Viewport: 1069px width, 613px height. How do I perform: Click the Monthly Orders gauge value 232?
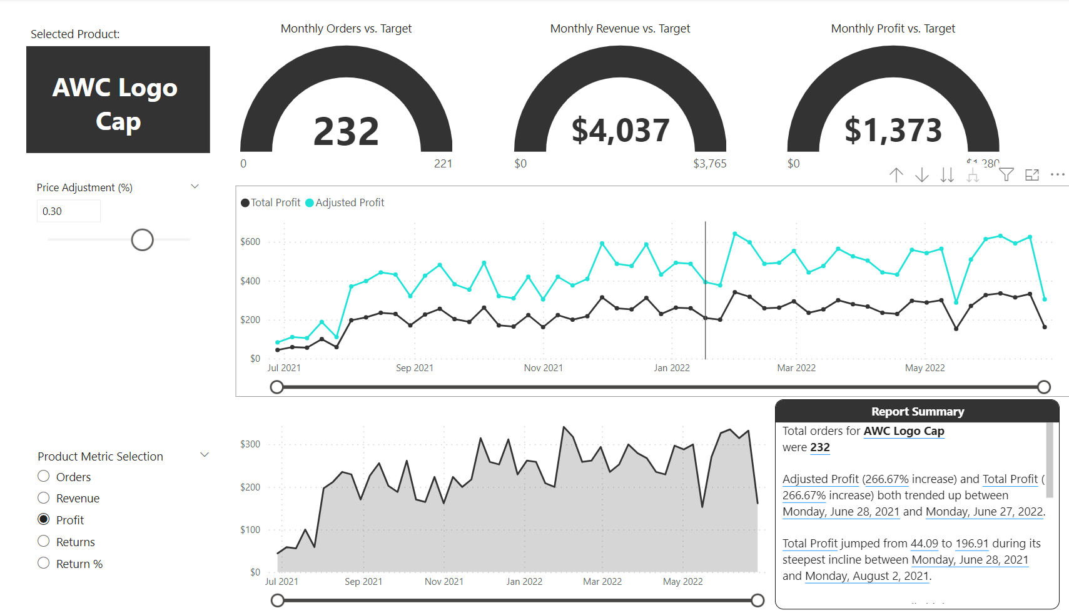346,132
